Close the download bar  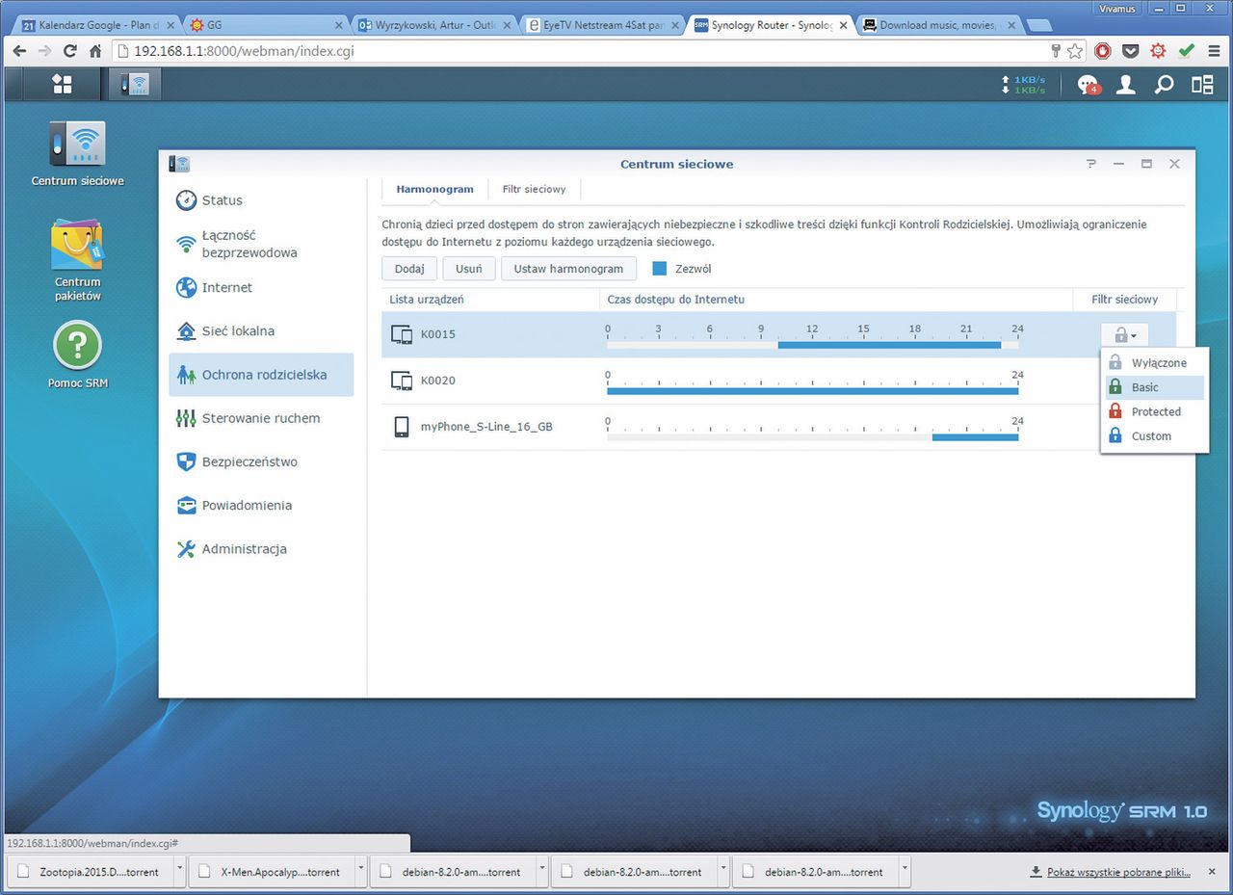[1212, 872]
